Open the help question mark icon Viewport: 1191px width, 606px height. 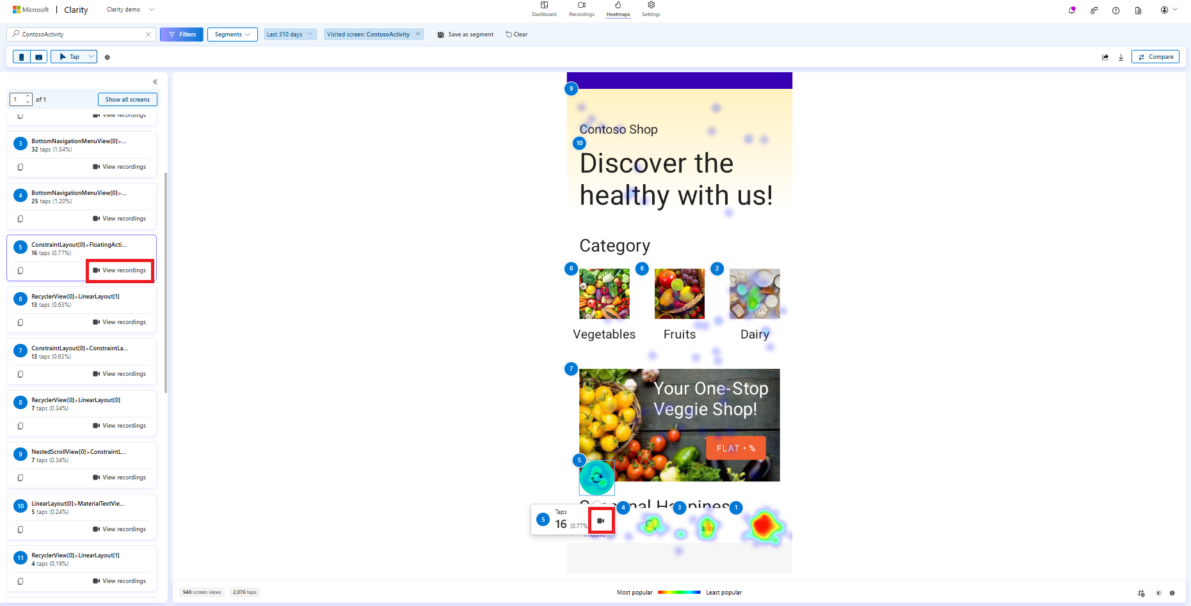pos(1115,10)
